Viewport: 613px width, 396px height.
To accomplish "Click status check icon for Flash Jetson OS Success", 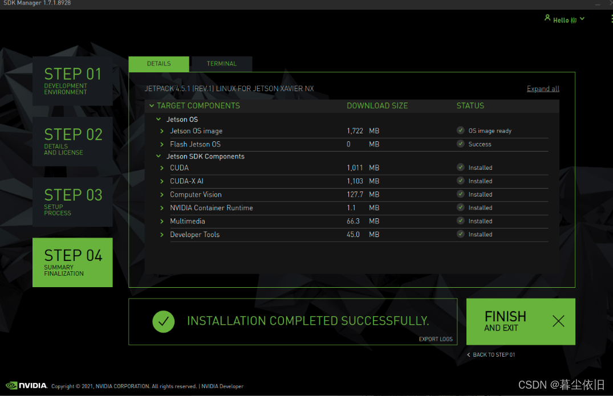I will 461,144.
